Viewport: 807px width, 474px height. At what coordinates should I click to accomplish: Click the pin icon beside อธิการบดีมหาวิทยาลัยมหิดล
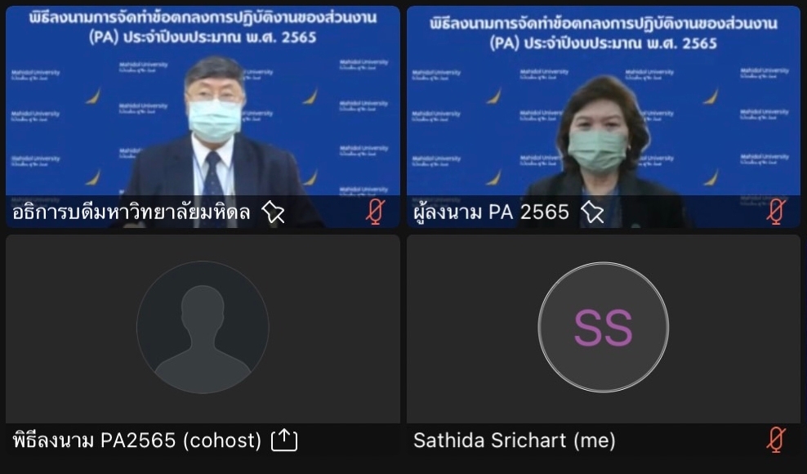(x=273, y=212)
